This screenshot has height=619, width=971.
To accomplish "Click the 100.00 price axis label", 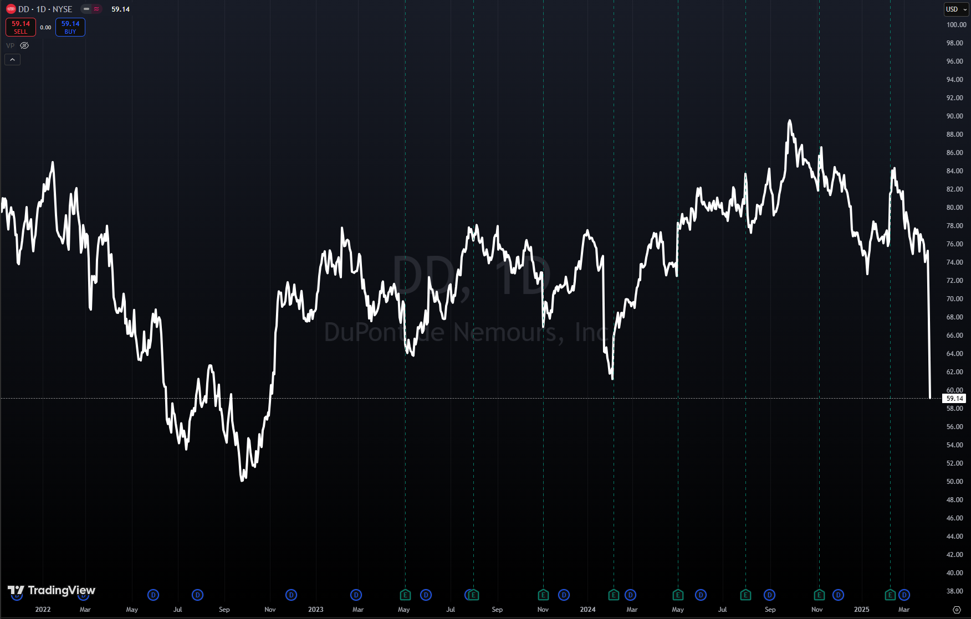I will point(956,25).
